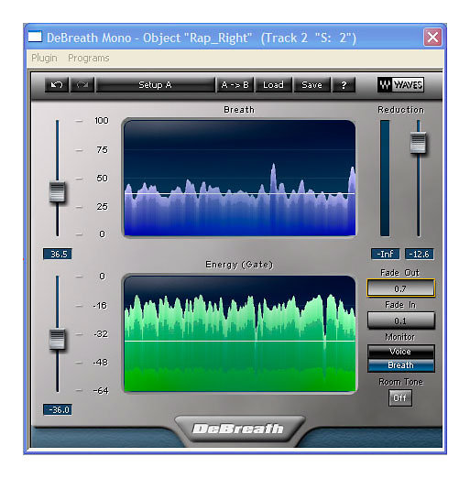The width and height of the screenshot is (470, 478).
Task: Click the Save button
Action: click(312, 84)
